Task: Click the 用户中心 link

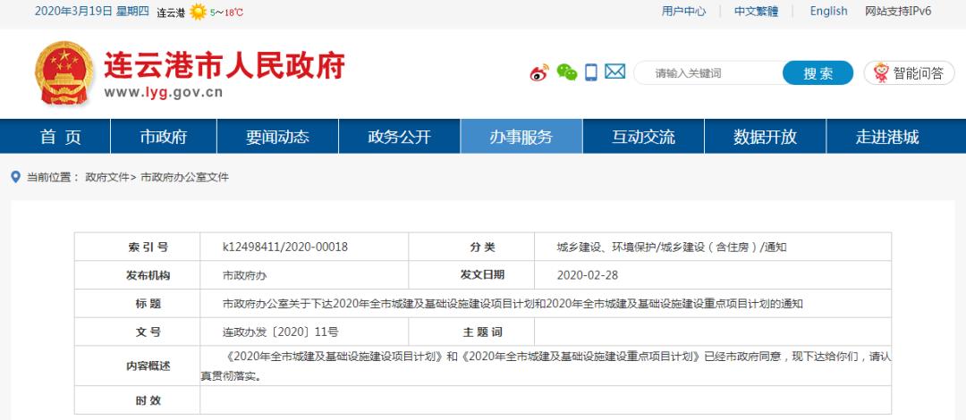Action: tap(683, 12)
